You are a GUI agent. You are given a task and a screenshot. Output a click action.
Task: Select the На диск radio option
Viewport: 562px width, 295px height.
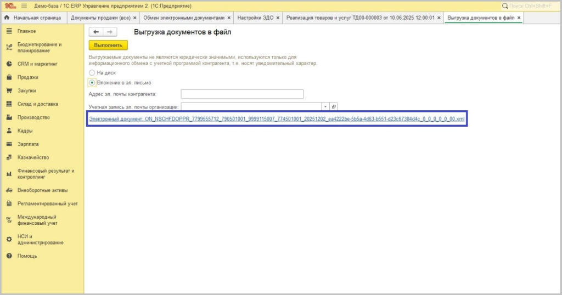[92, 72]
